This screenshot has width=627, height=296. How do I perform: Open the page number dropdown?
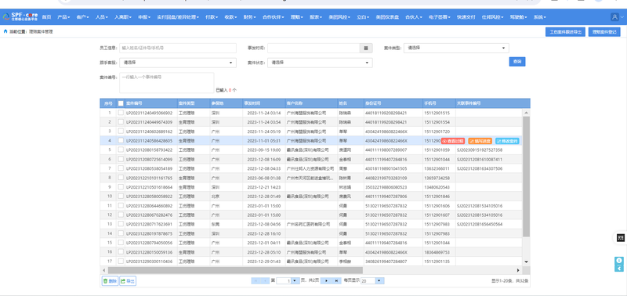(295, 281)
